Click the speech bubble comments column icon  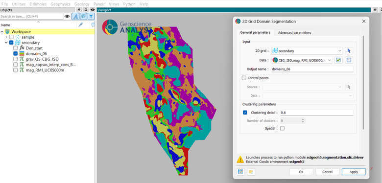tap(93, 25)
